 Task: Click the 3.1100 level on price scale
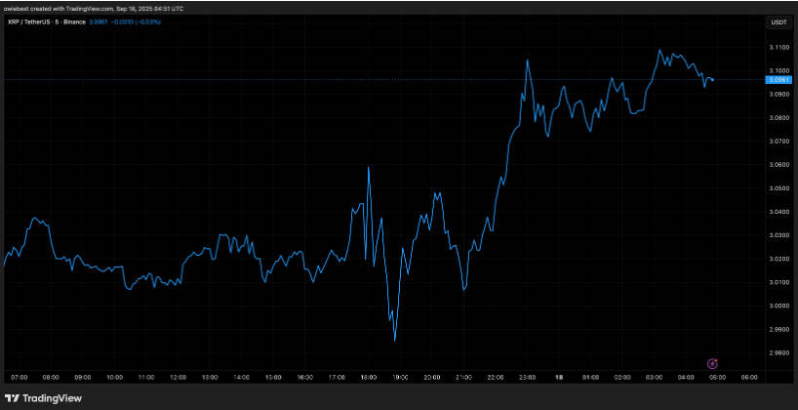[778, 47]
